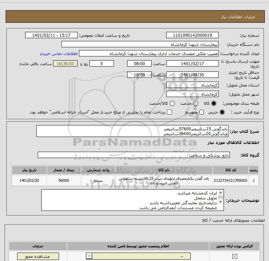269x261 pixels.
Task: Select the کالا radio button
Action: (214, 103)
